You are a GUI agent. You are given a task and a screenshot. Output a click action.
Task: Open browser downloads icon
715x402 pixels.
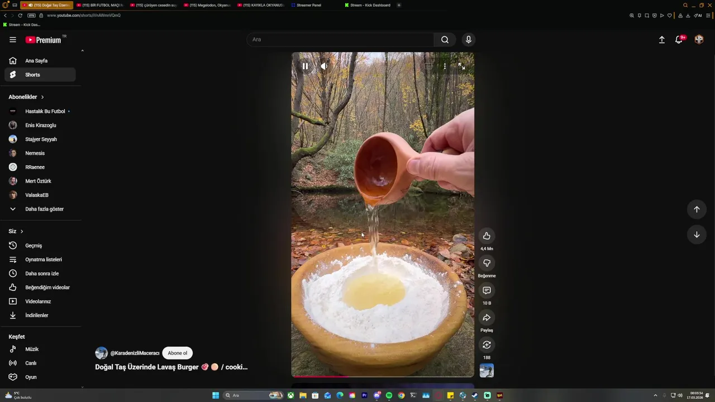click(x=688, y=15)
